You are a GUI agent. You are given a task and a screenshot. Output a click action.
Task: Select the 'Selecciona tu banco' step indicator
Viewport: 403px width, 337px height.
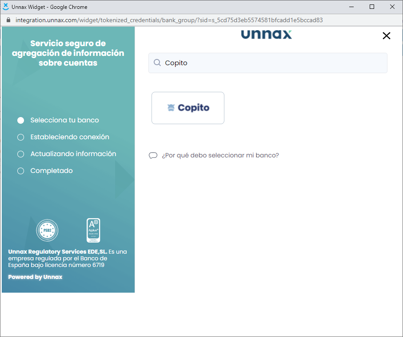tap(20, 120)
